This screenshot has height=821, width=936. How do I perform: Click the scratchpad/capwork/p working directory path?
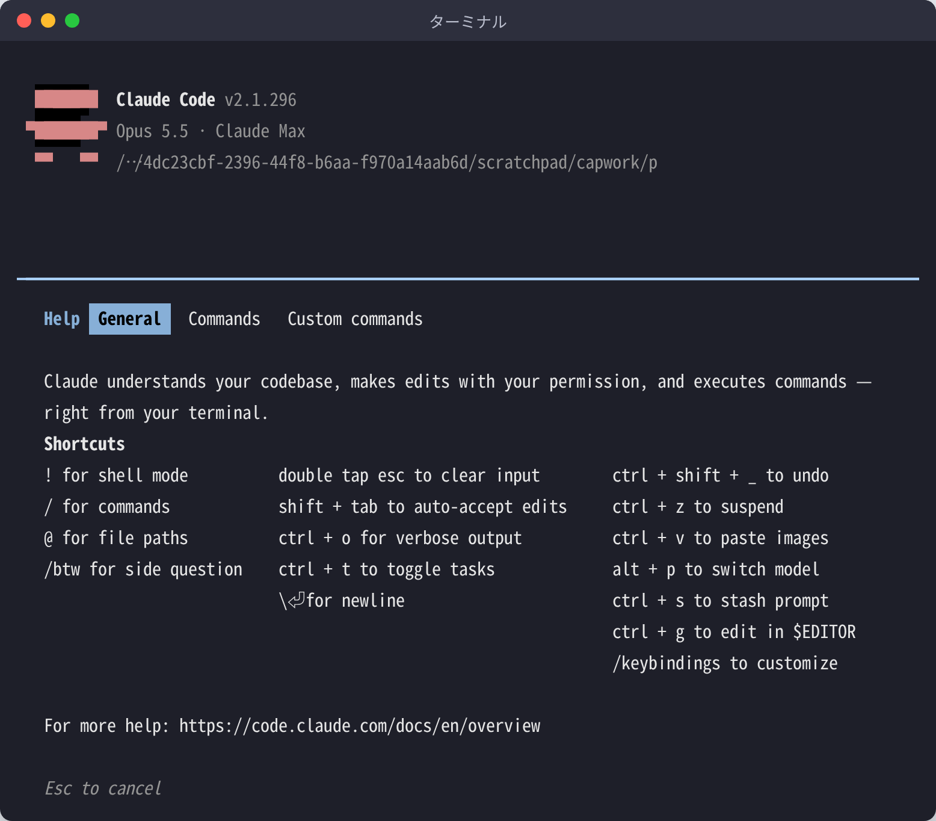(x=387, y=163)
